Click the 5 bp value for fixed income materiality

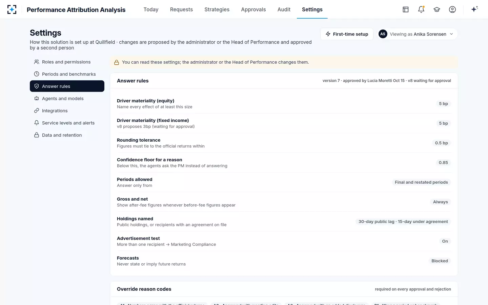click(443, 123)
